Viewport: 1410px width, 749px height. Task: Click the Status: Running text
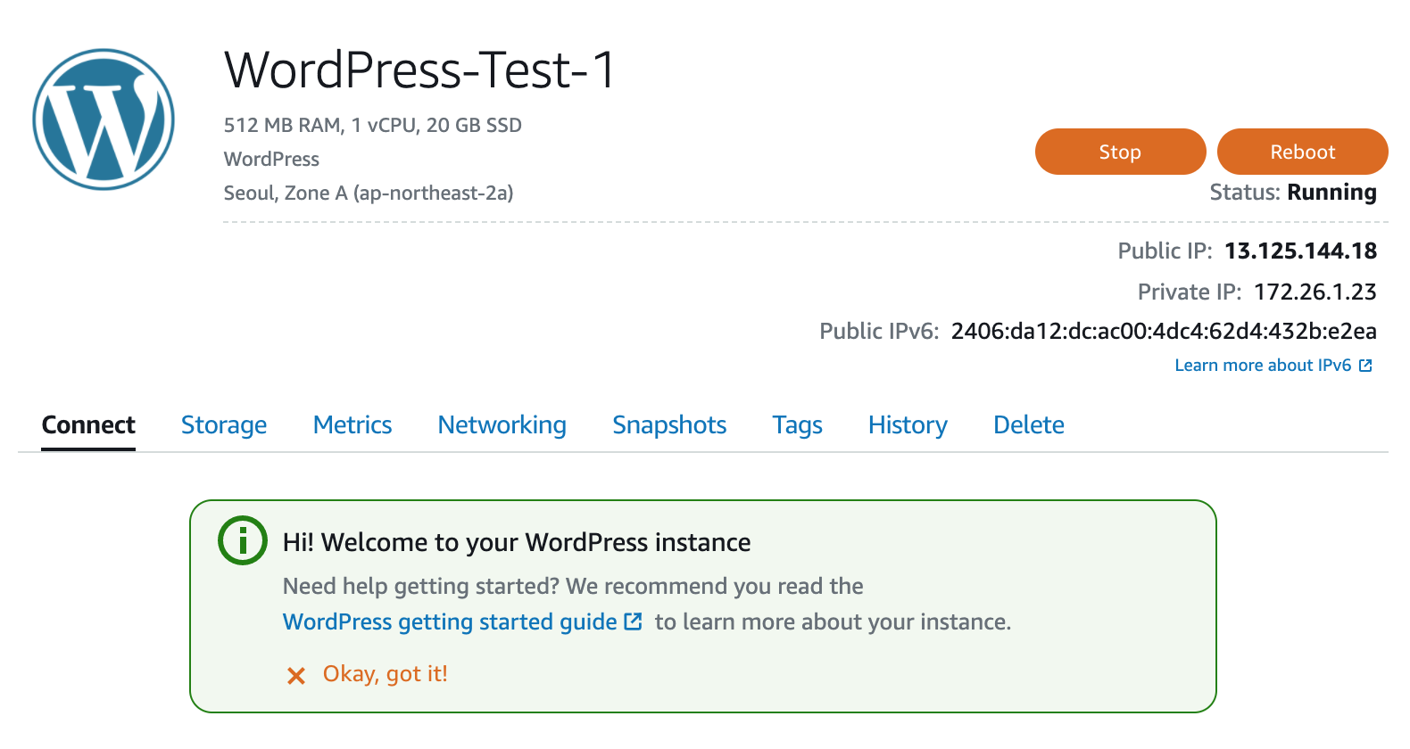coord(1293,193)
